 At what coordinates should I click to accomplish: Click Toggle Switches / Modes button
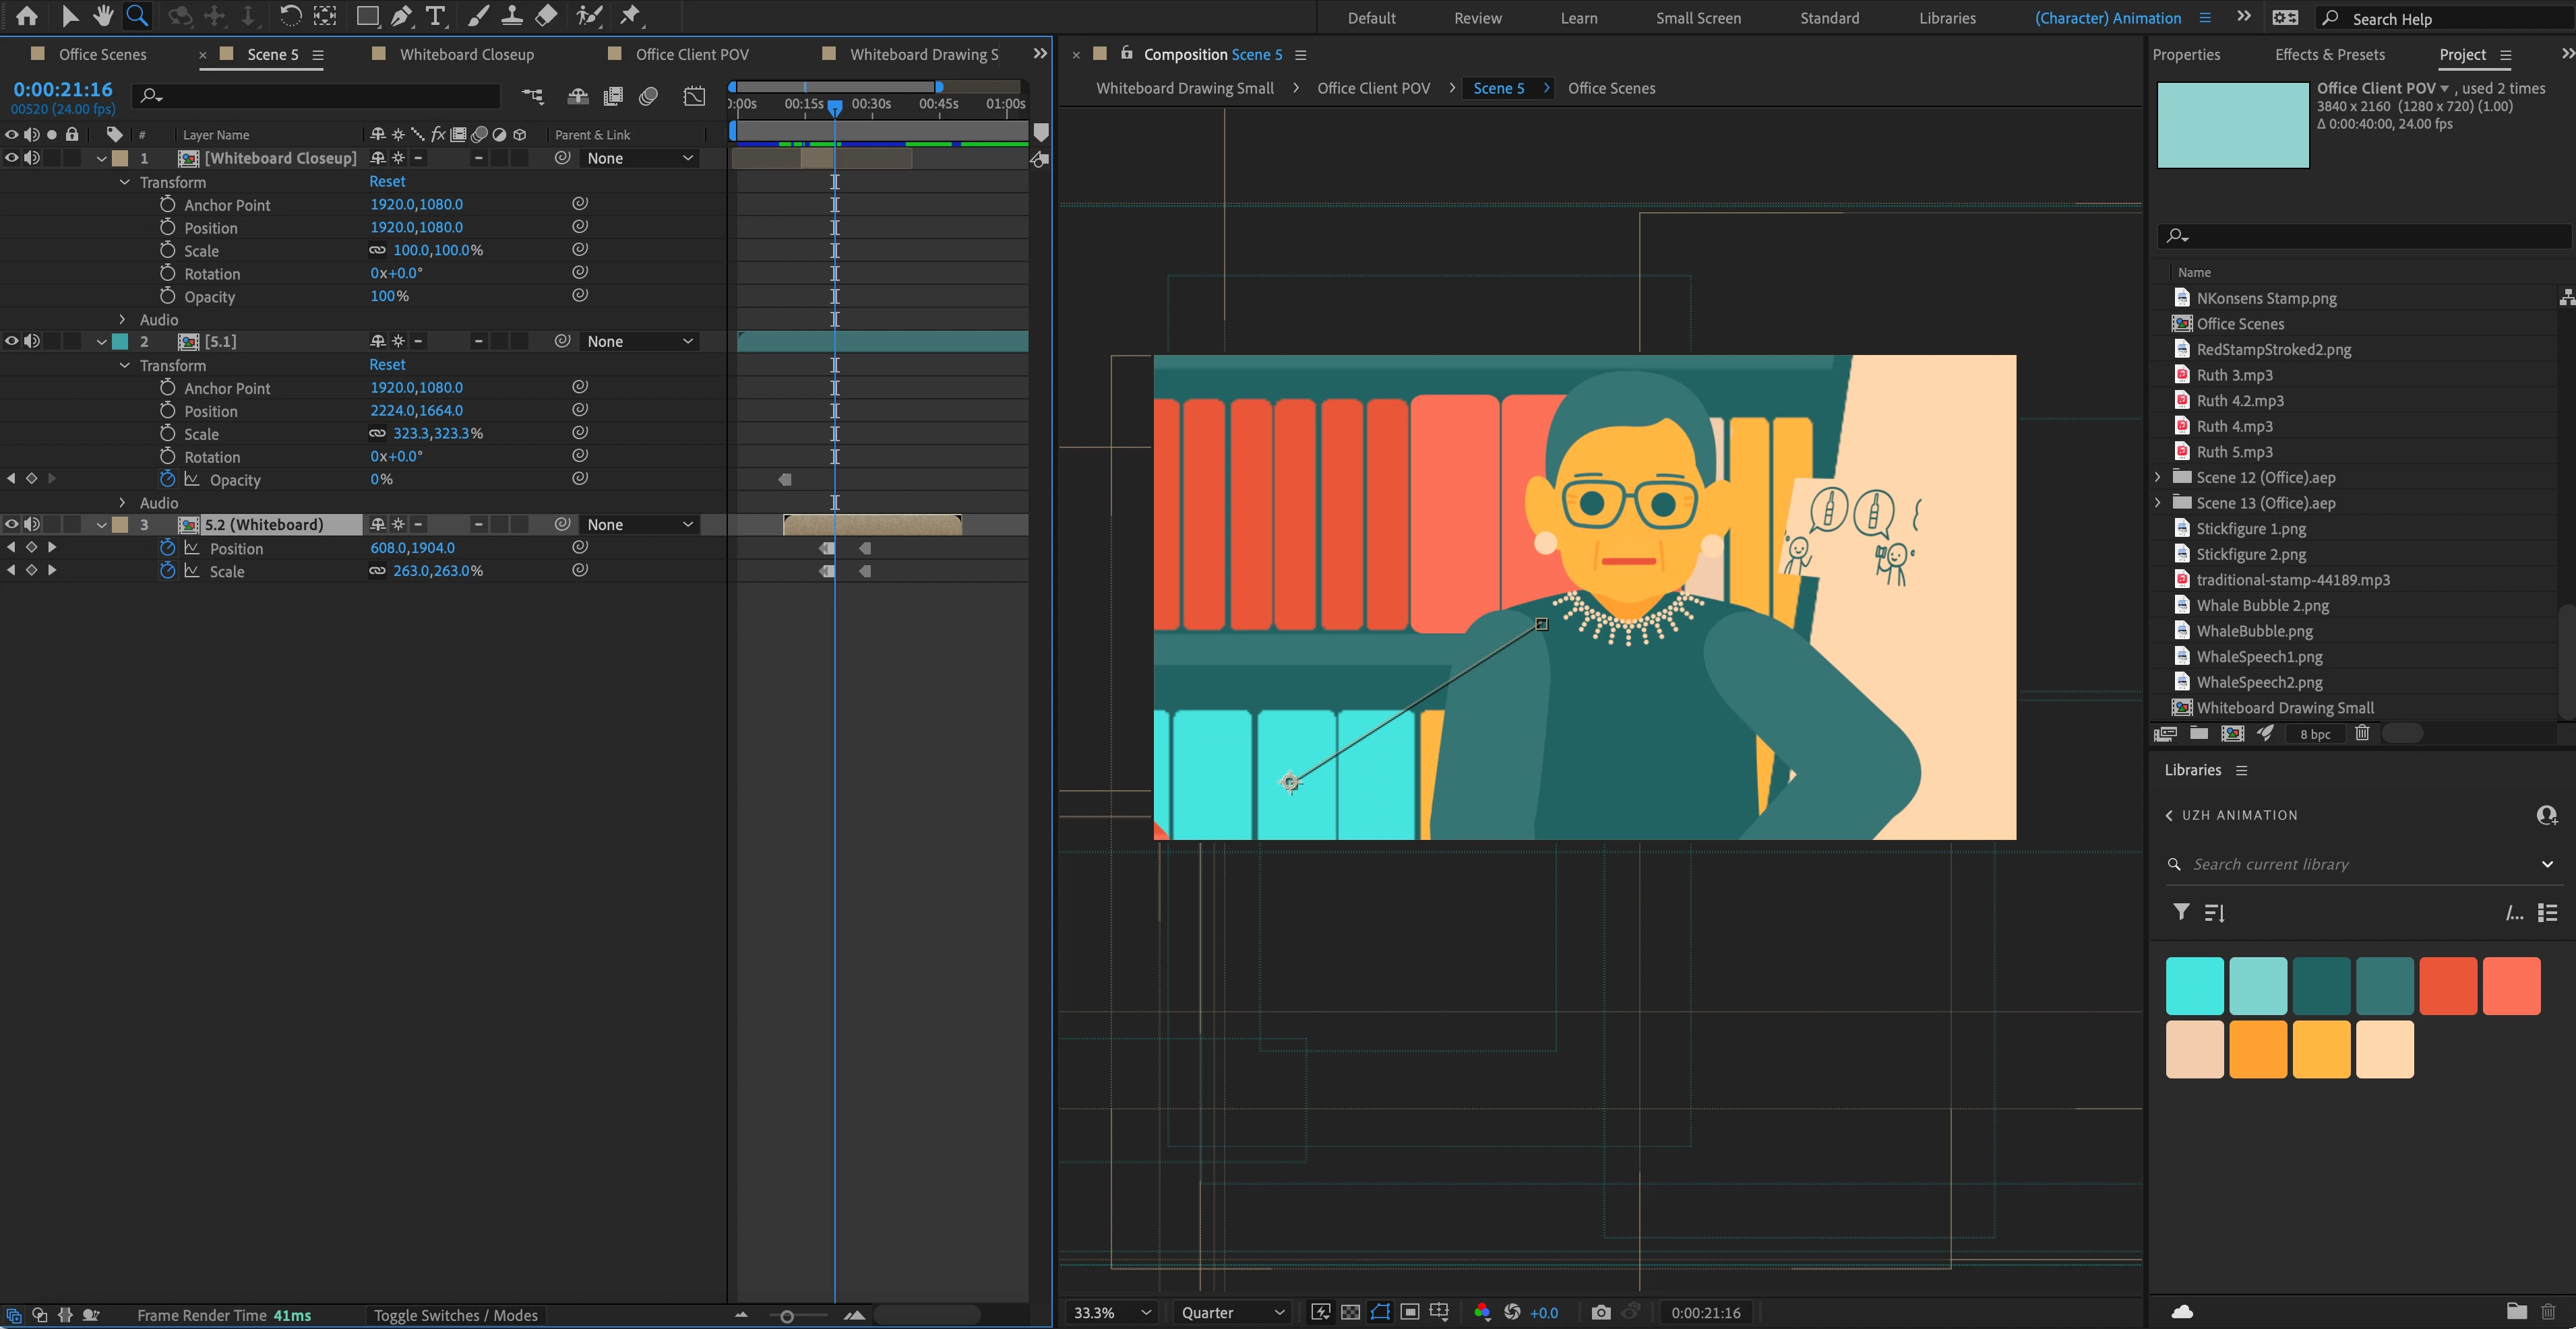tap(455, 1315)
